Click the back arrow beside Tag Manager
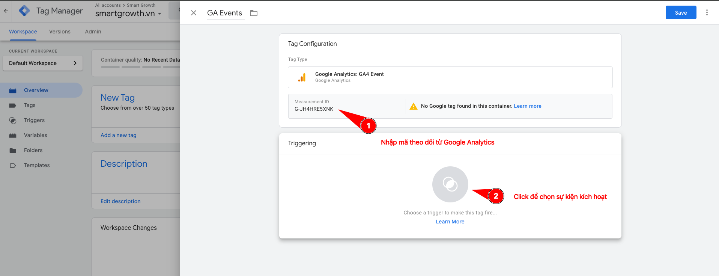 tap(6, 11)
